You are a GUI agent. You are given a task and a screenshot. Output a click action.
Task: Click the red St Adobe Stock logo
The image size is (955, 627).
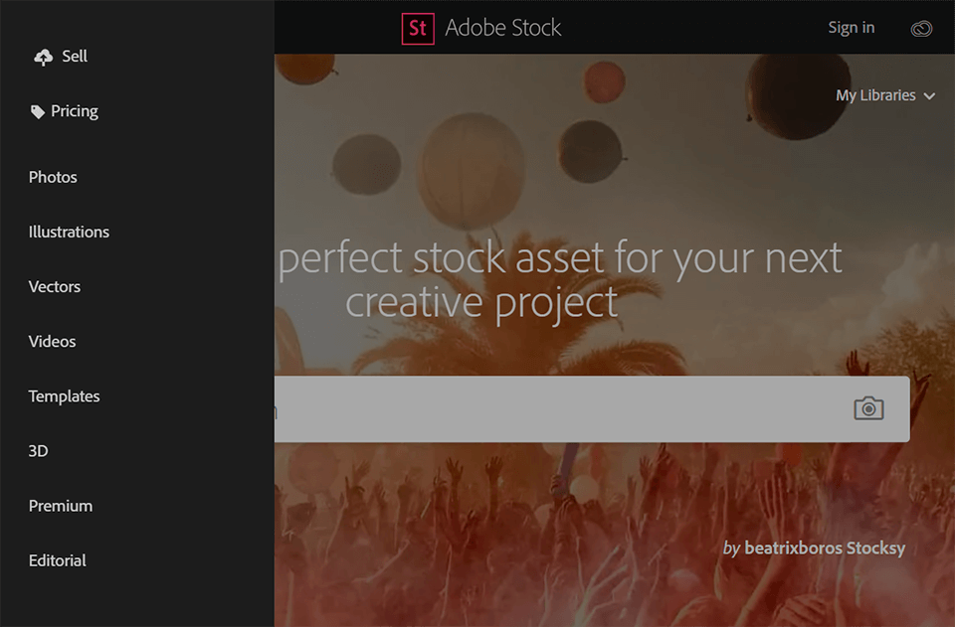point(418,29)
